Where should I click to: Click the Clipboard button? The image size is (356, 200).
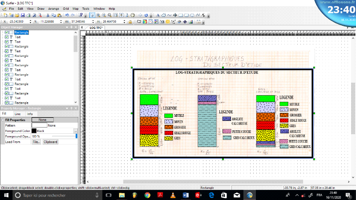[50, 142]
